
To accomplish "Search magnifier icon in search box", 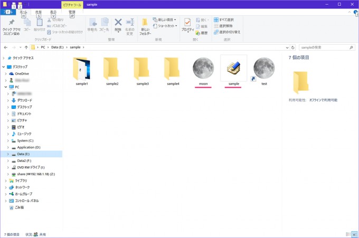I will pyautogui.click(x=351, y=47).
